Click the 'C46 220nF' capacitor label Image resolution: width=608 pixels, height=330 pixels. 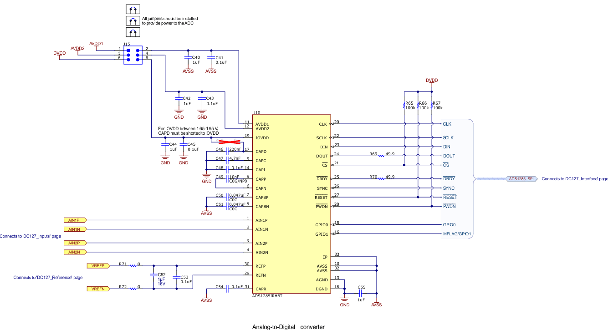pos(229,149)
